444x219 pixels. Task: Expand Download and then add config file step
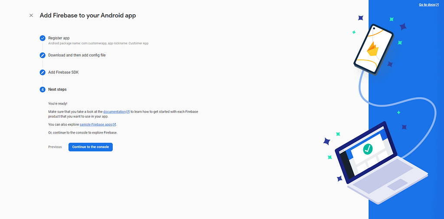point(77,55)
